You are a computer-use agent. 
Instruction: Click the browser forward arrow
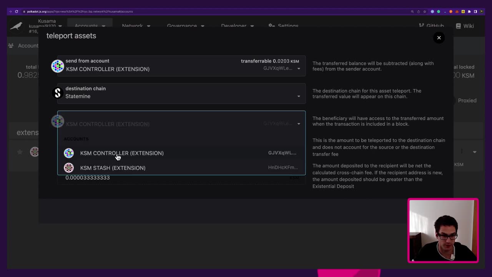click(10, 12)
